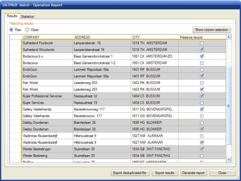Switch to the Statistics tab
Viewport: 241px width, 181px height.
point(27,17)
